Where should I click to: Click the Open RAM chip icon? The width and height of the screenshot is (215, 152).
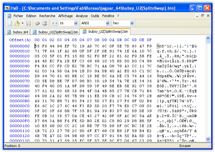(x=37, y=23)
